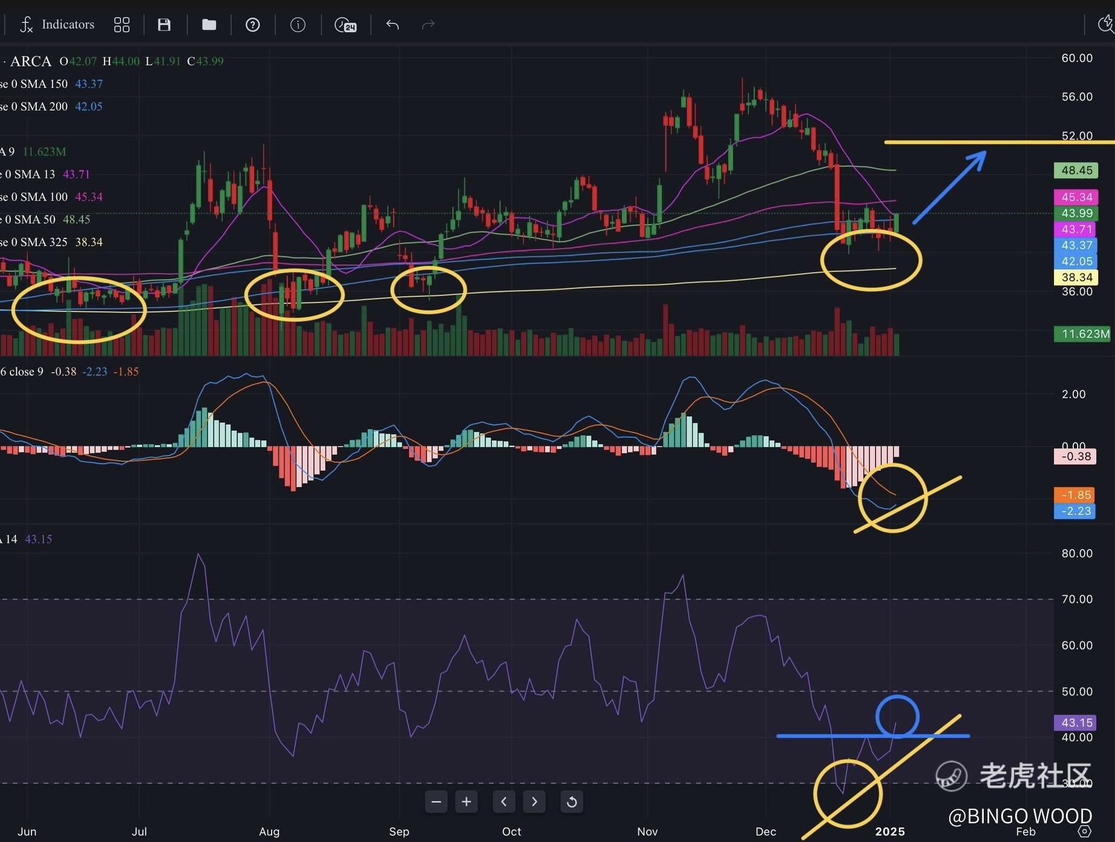
Task: Click the ARCA symbol title
Action: click(x=31, y=61)
